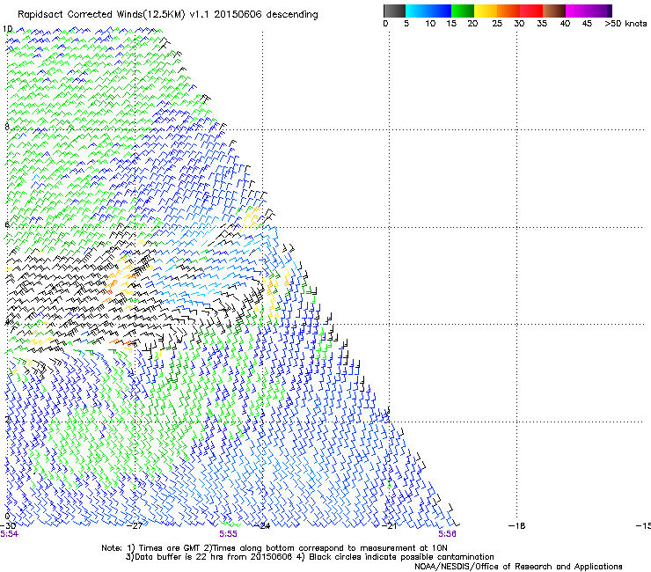
Task: Click the '8' latitude axis label
Action: pos(7,127)
